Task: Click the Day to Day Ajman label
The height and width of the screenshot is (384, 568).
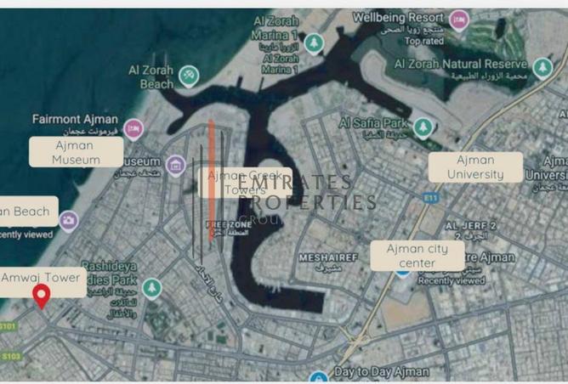Action: tap(381, 372)
